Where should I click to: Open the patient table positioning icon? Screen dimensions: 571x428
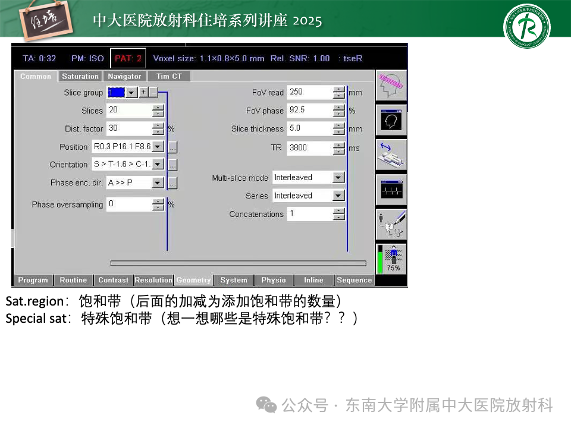pos(391,155)
